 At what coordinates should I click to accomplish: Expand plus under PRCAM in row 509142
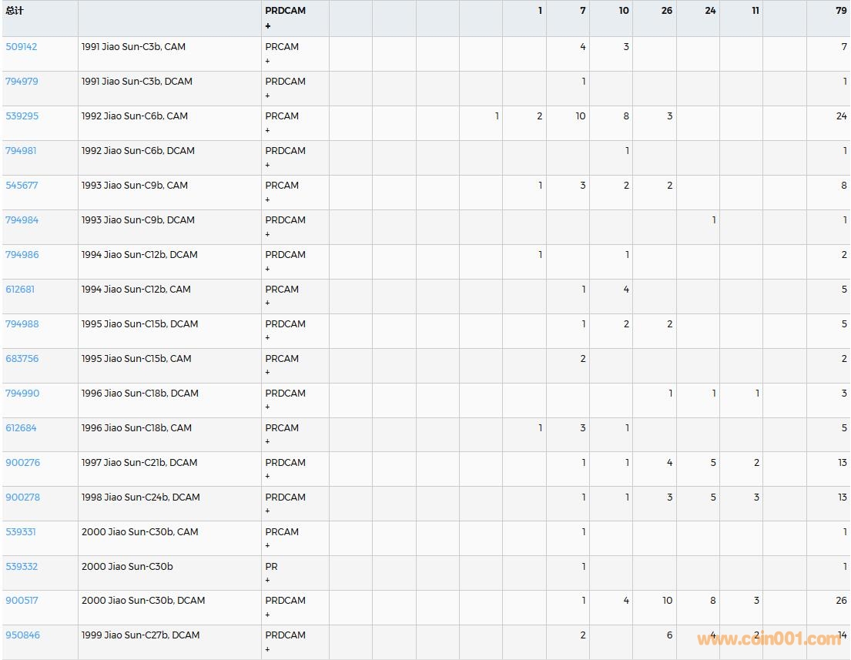pyautogui.click(x=267, y=61)
